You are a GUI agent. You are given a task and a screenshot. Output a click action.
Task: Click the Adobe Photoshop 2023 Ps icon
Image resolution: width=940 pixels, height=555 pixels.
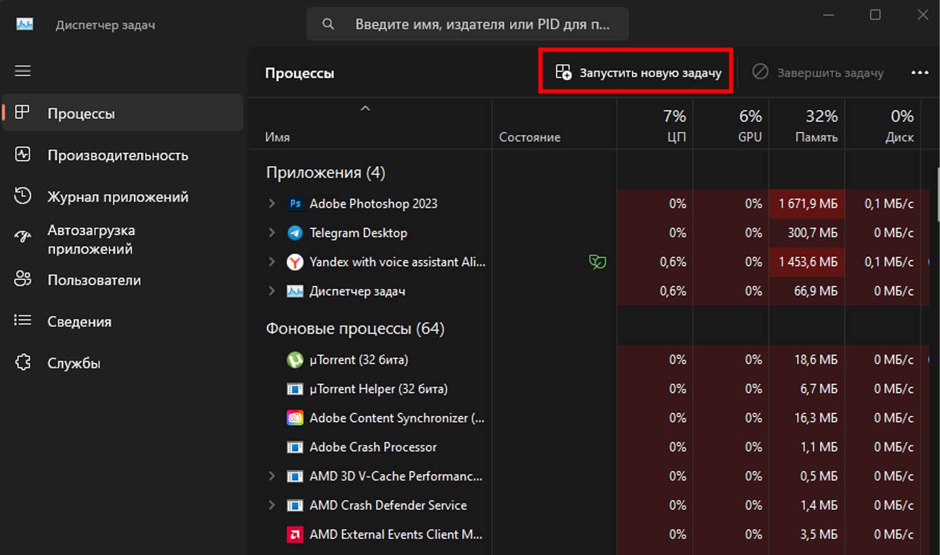click(295, 204)
